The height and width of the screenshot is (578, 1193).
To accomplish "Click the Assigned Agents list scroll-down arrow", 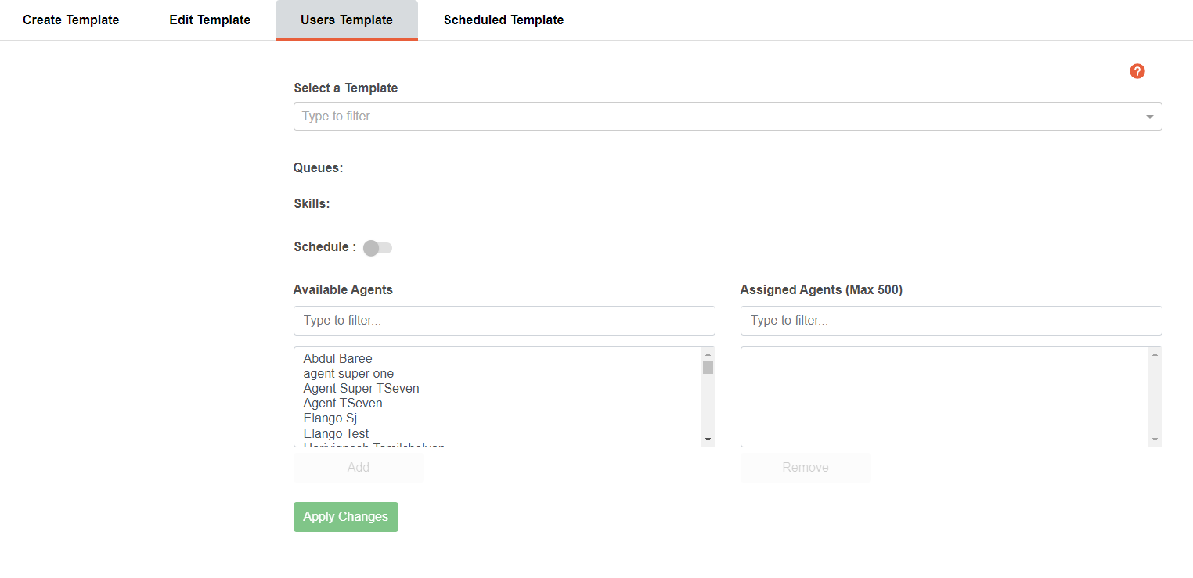I will pyautogui.click(x=1155, y=440).
